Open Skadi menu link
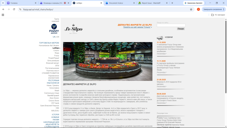 57,91
